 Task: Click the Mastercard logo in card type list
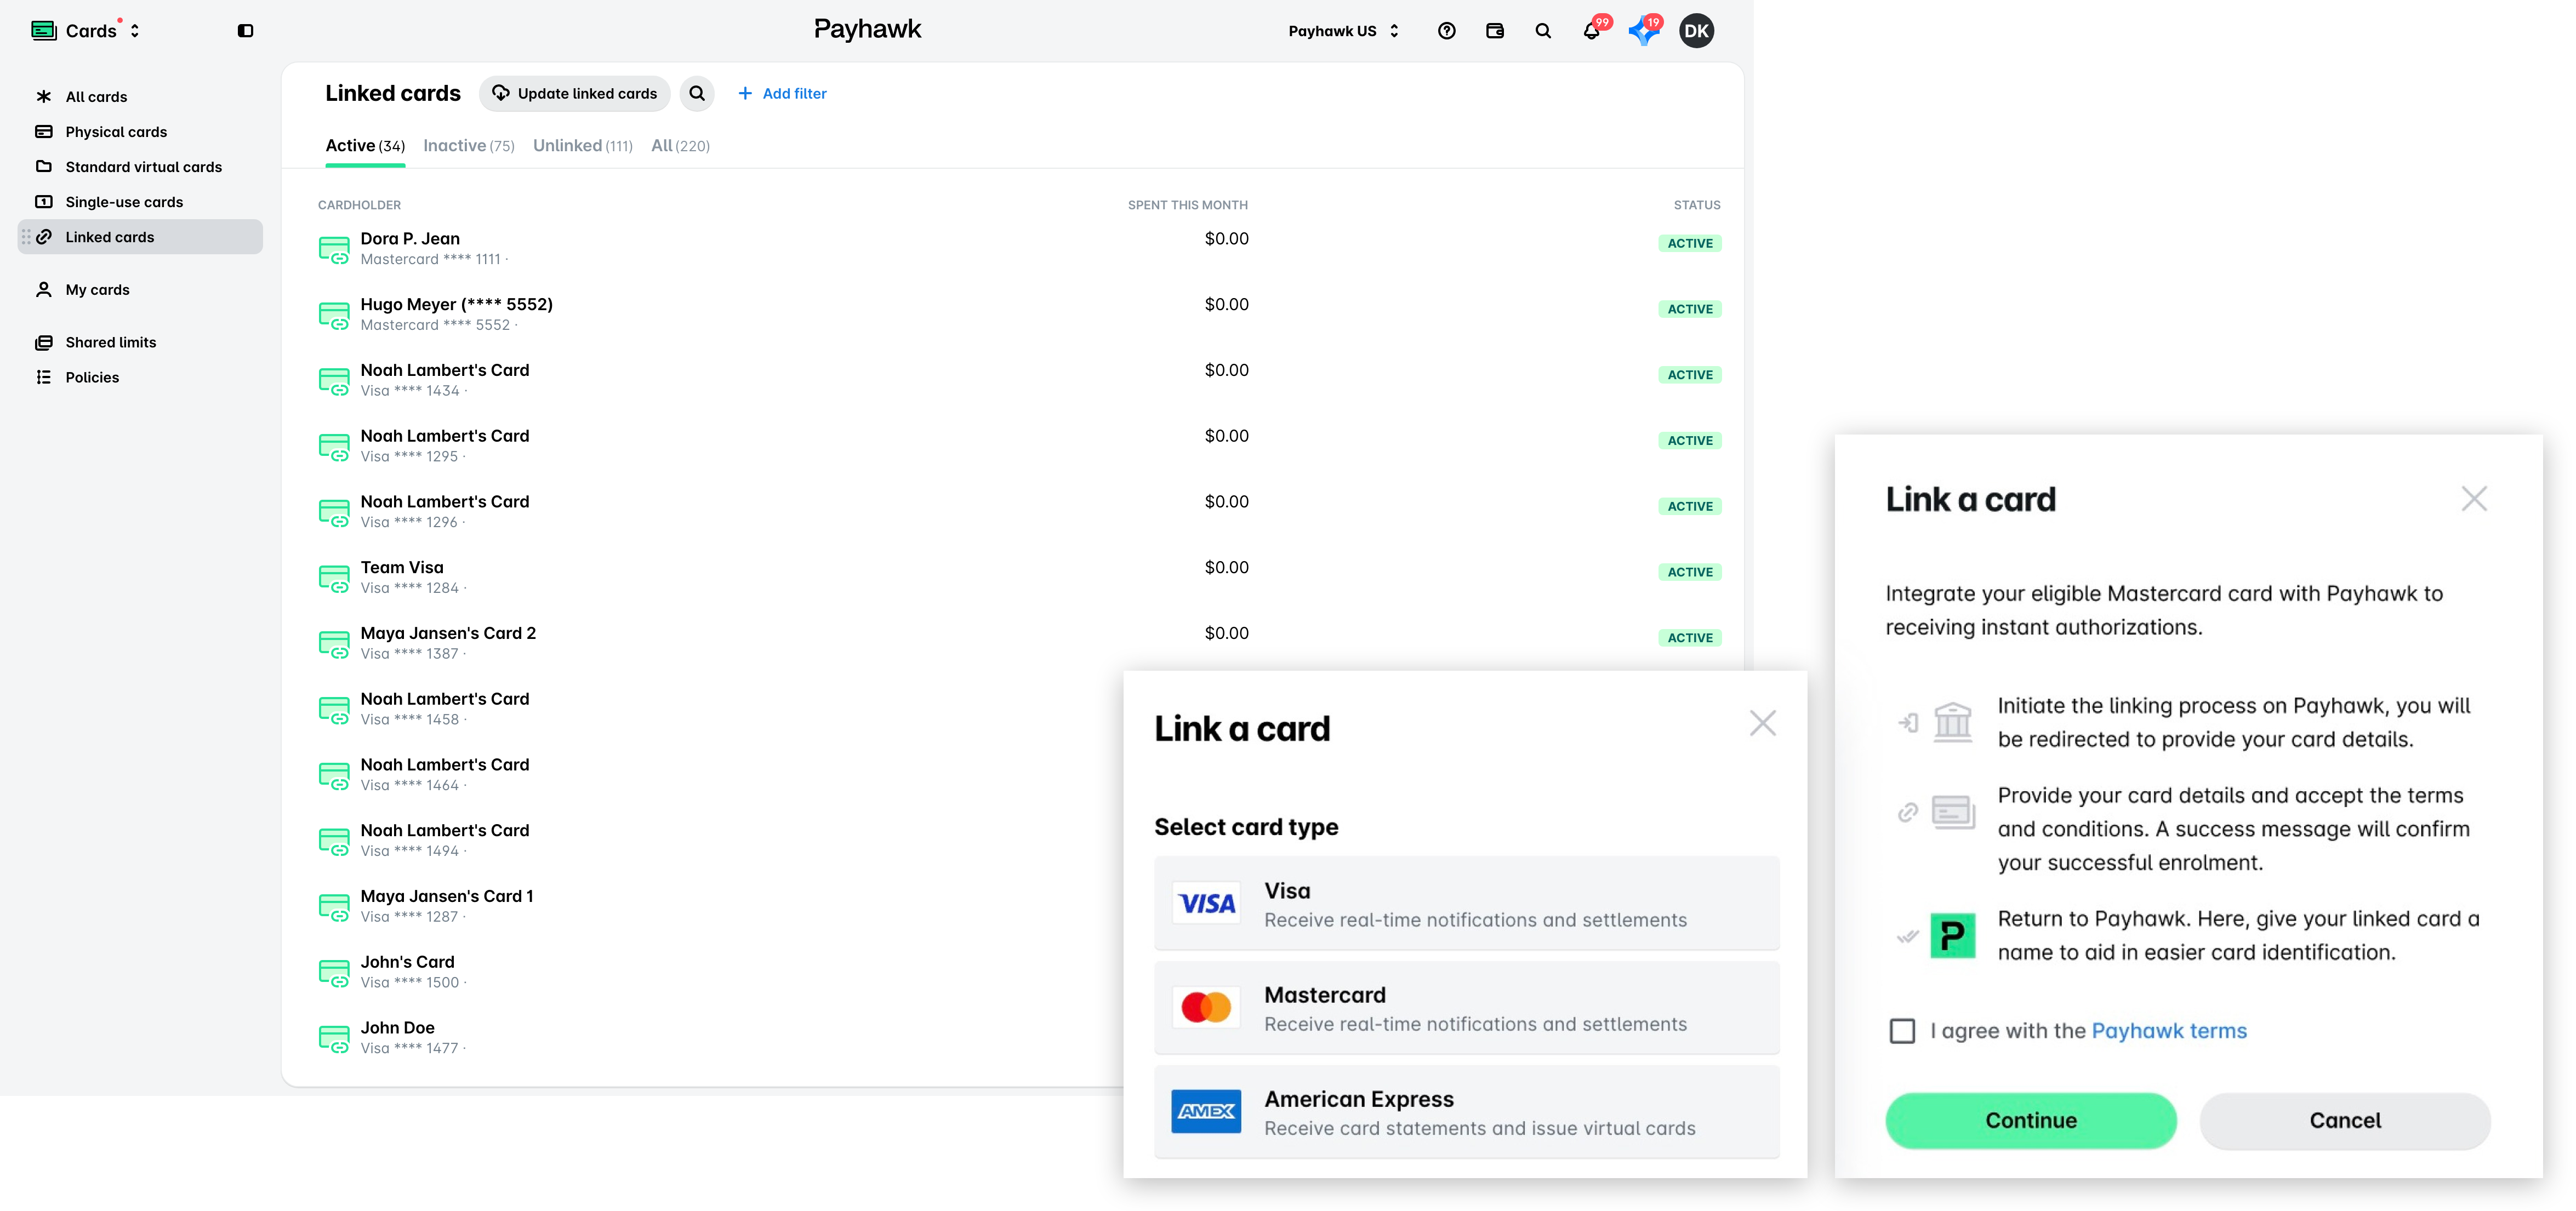(1206, 1007)
